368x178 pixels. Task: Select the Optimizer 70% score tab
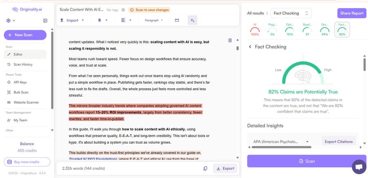click(289, 29)
